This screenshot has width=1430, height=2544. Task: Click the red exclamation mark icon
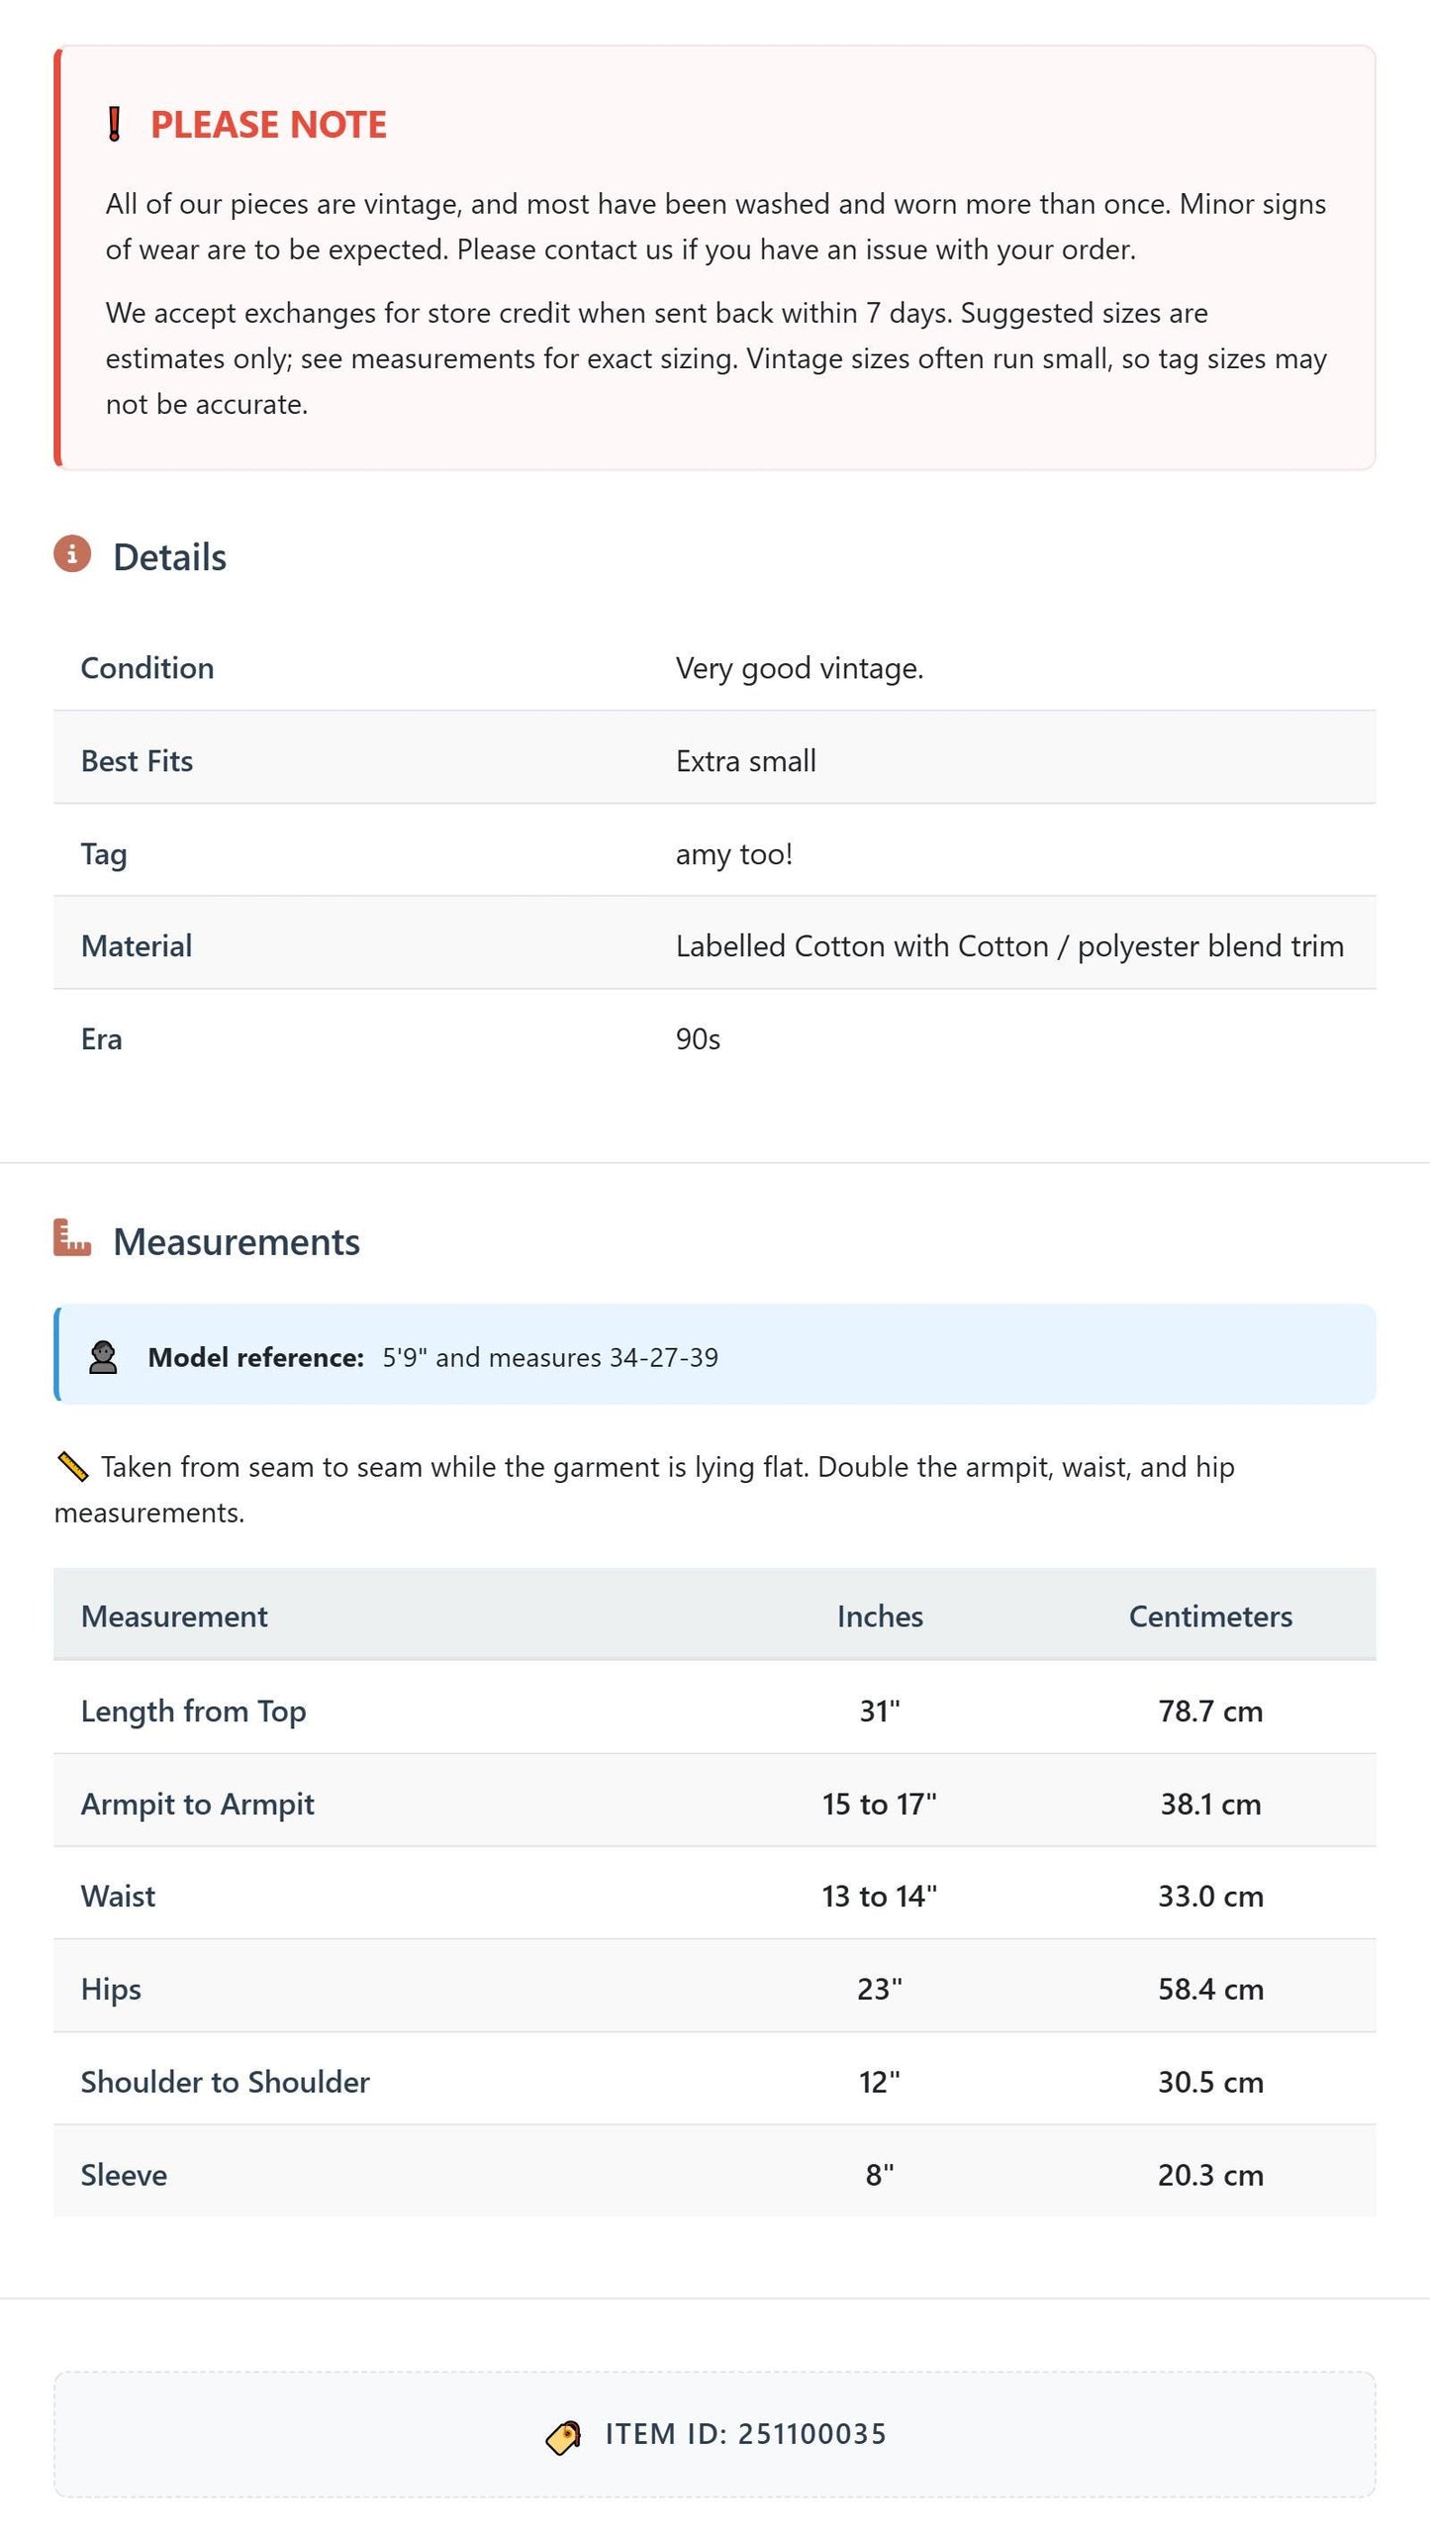[x=115, y=125]
